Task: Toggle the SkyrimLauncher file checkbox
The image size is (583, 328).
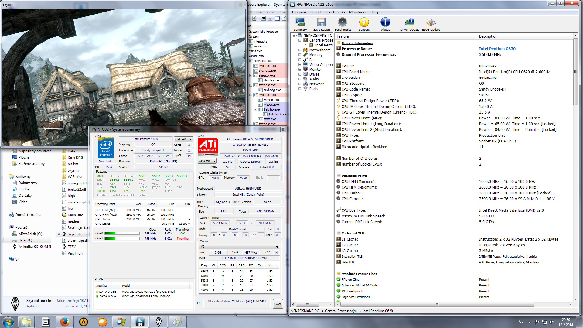Action: point(59,234)
